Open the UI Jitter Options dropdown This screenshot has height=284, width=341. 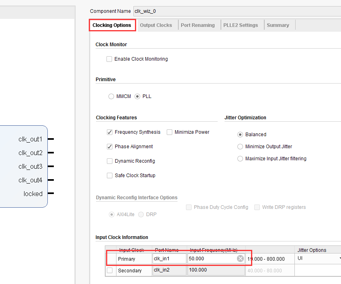pyautogui.click(x=318, y=259)
